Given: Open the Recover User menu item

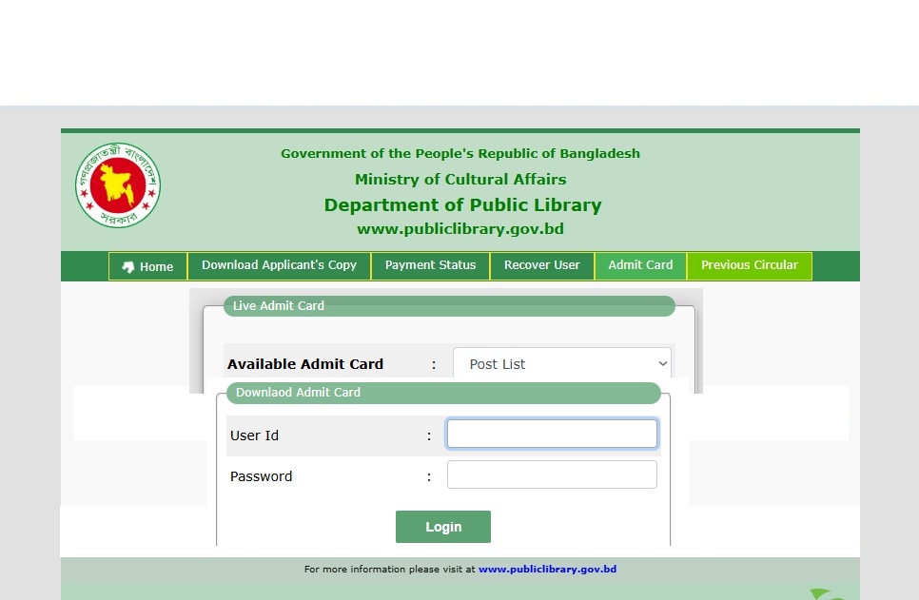Looking at the screenshot, I should (x=541, y=265).
